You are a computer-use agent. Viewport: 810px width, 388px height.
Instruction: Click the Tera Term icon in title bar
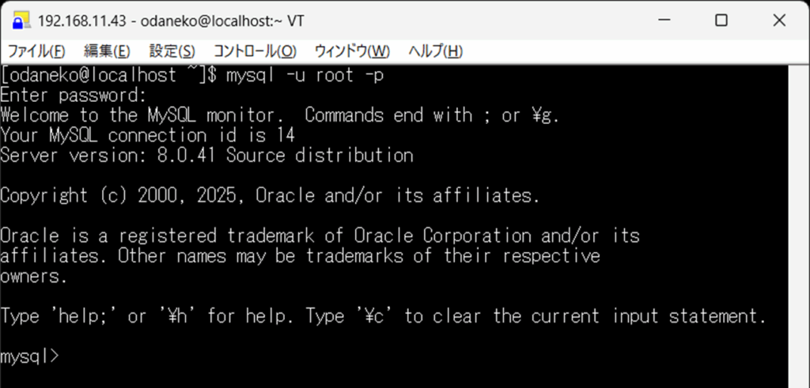pos(21,21)
